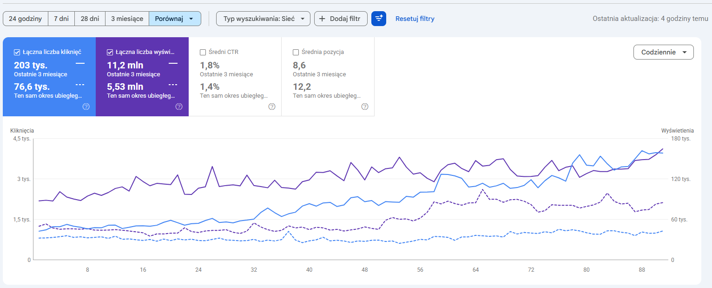
Task: Click the blue filter sparkle icon button
Action: 379,19
